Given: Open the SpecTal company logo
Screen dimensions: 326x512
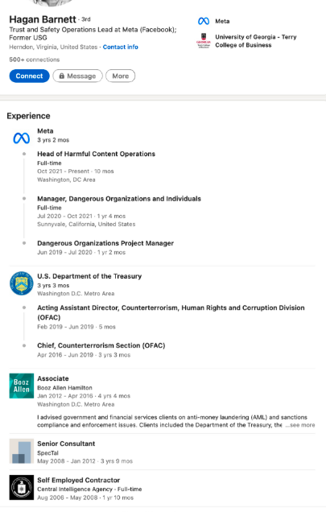Looking at the screenshot, I should click(22, 451).
